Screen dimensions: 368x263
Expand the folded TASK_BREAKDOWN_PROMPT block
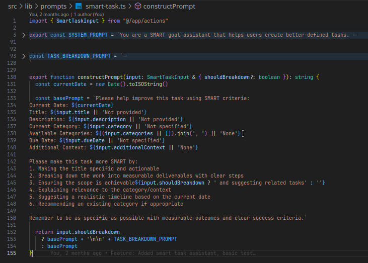(x=24, y=56)
